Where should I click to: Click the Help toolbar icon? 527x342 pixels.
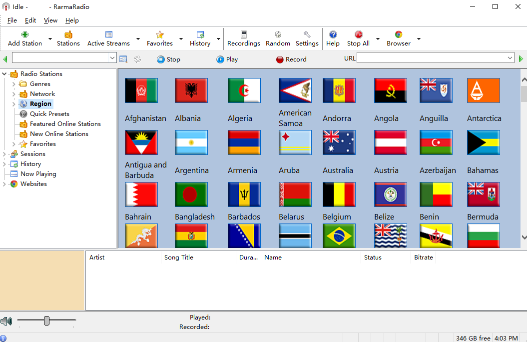click(x=333, y=35)
